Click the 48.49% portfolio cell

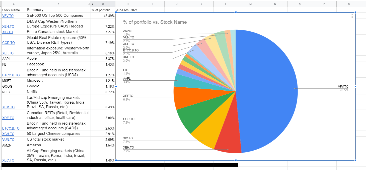[x=103, y=16]
